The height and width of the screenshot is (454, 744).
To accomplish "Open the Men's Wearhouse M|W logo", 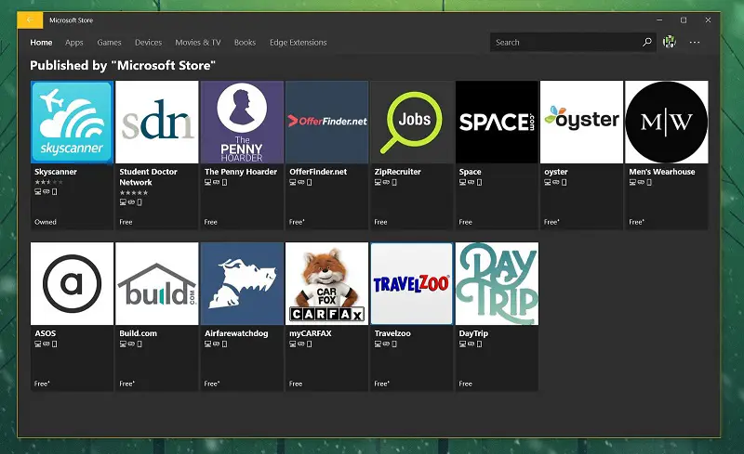I will coord(667,122).
